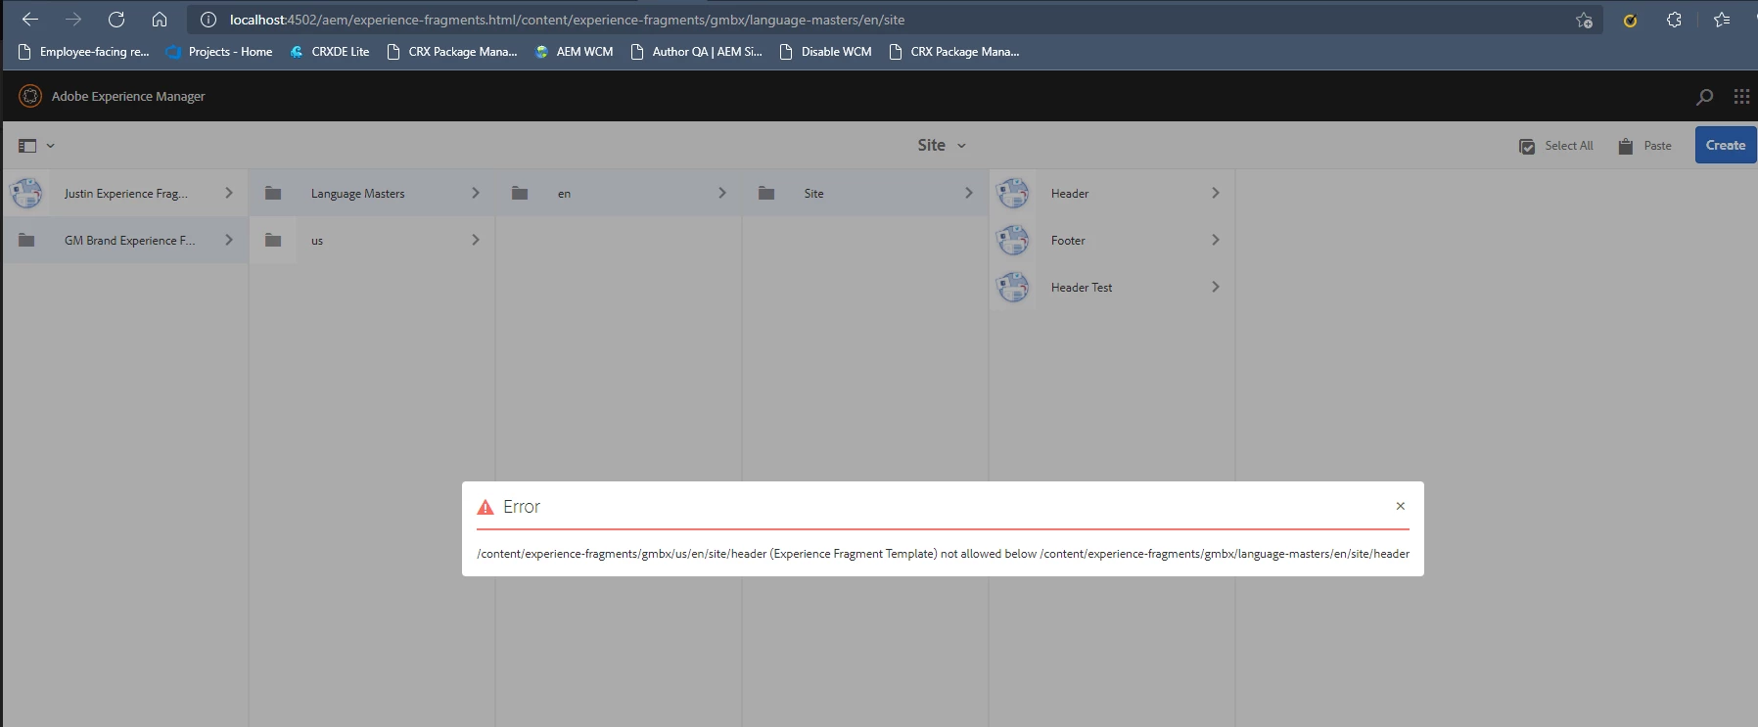
Task: Open AEM WCM bookmark
Action: click(574, 52)
